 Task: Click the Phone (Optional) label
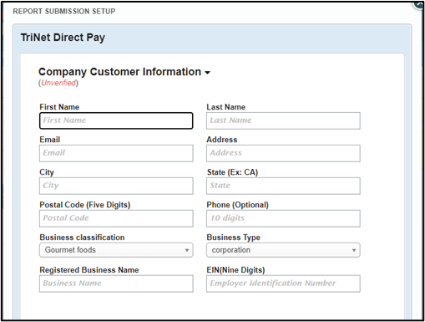[237, 205]
